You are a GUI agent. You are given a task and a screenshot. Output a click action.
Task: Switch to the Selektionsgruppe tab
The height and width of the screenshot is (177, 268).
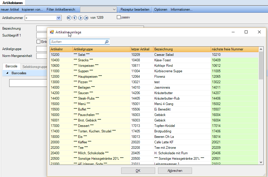pyautogui.click(x=35, y=66)
